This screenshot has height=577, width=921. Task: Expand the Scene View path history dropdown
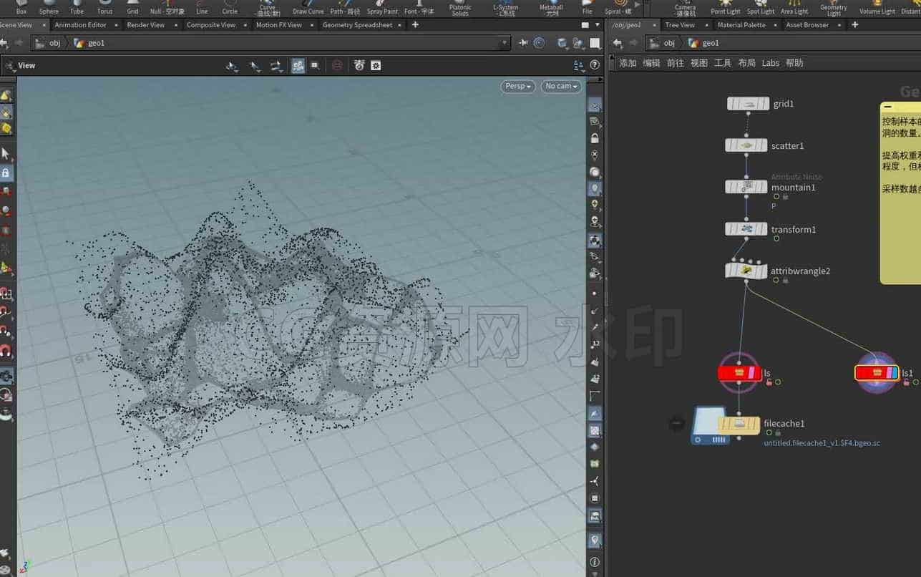[x=505, y=43]
